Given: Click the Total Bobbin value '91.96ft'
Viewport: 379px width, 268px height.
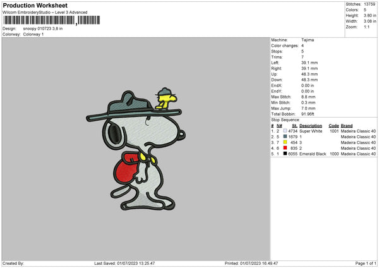Looking at the screenshot, I should (308, 114).
